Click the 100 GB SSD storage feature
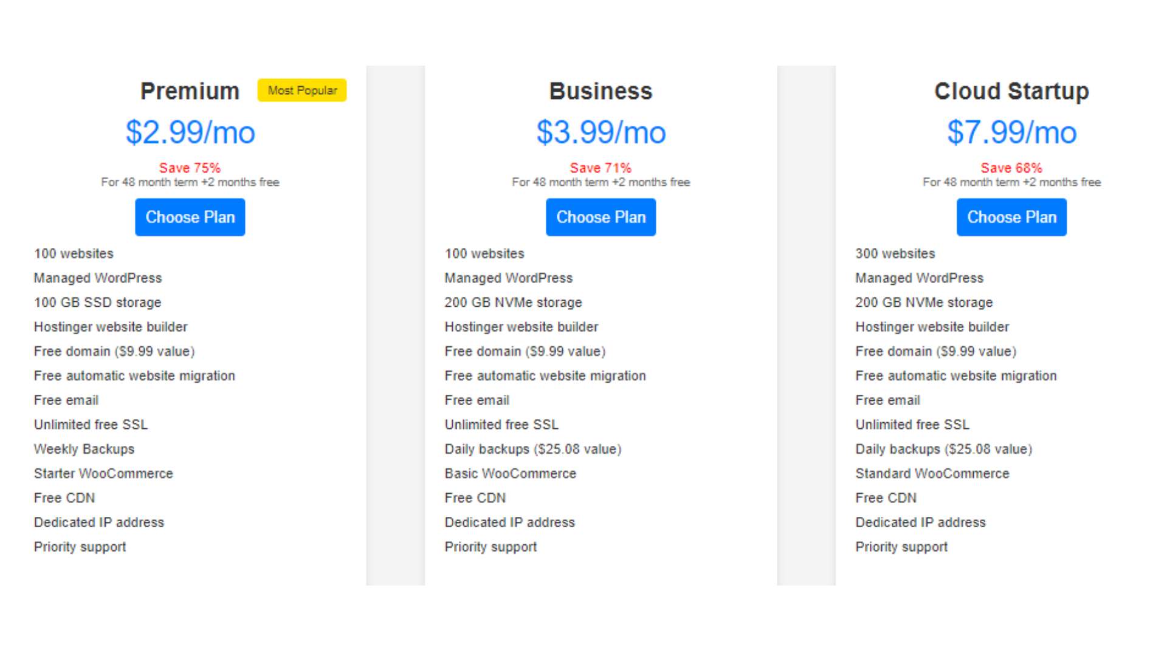Image resolution: width=1167 pixels, height=656 pixels. pos(97,302)
